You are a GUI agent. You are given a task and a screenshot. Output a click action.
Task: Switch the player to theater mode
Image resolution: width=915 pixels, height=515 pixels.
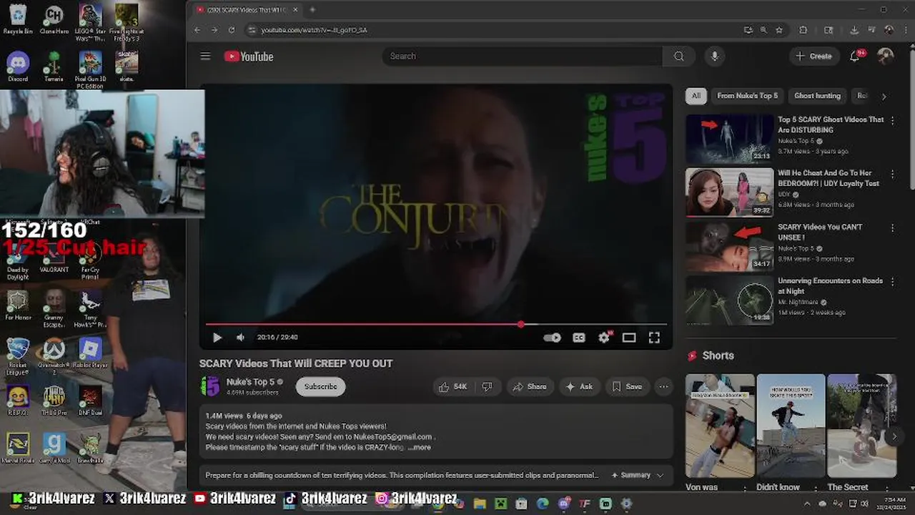tap(629, 338)
